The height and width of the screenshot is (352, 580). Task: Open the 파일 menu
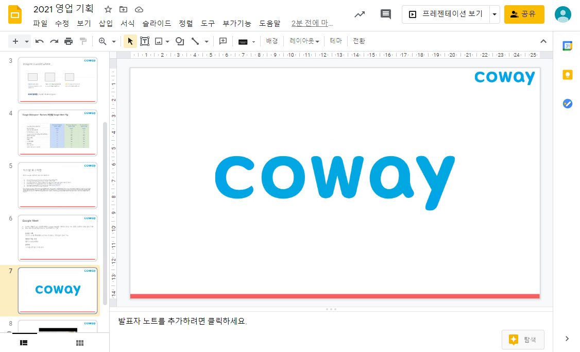point(40,23)
